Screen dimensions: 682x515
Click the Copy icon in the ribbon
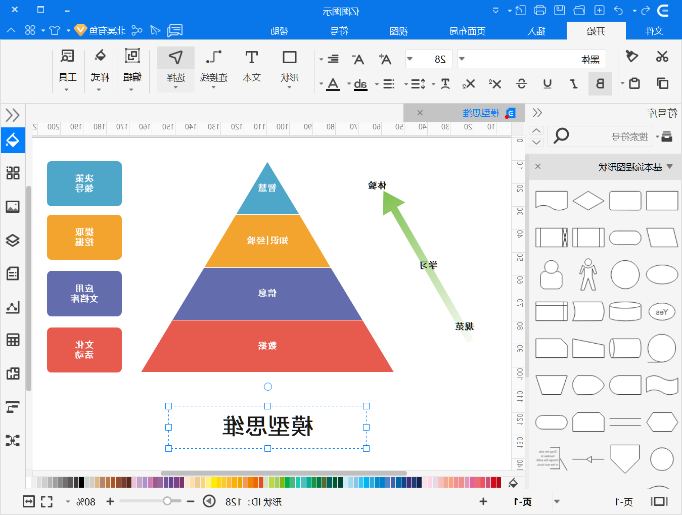[x=662, y=83]
